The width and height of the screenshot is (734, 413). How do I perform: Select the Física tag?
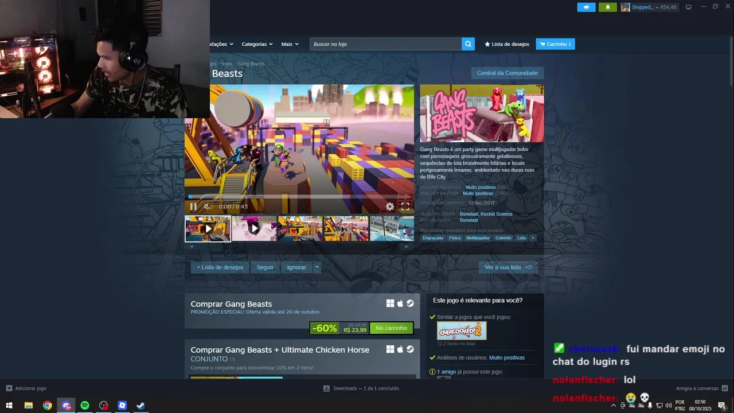pyautogui.click(x=455, y=238)
